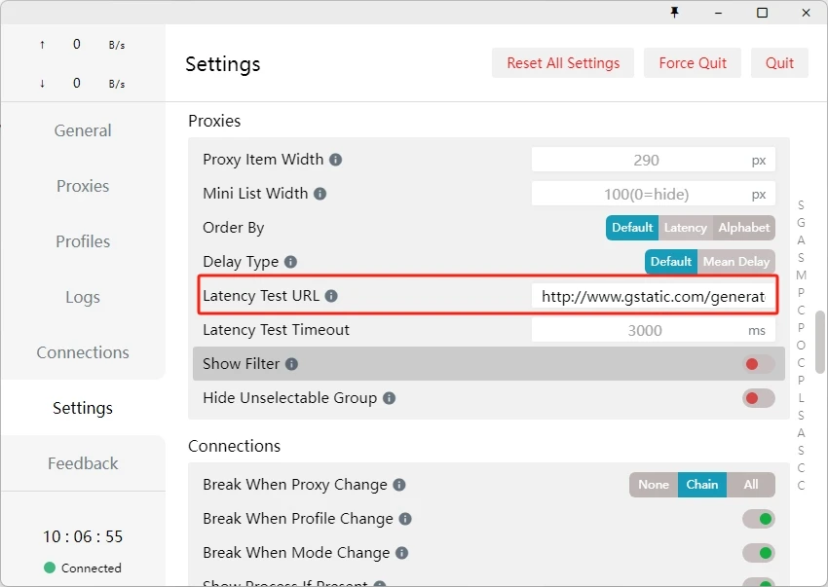Click info icon next to Show Filter

point(291,364)
